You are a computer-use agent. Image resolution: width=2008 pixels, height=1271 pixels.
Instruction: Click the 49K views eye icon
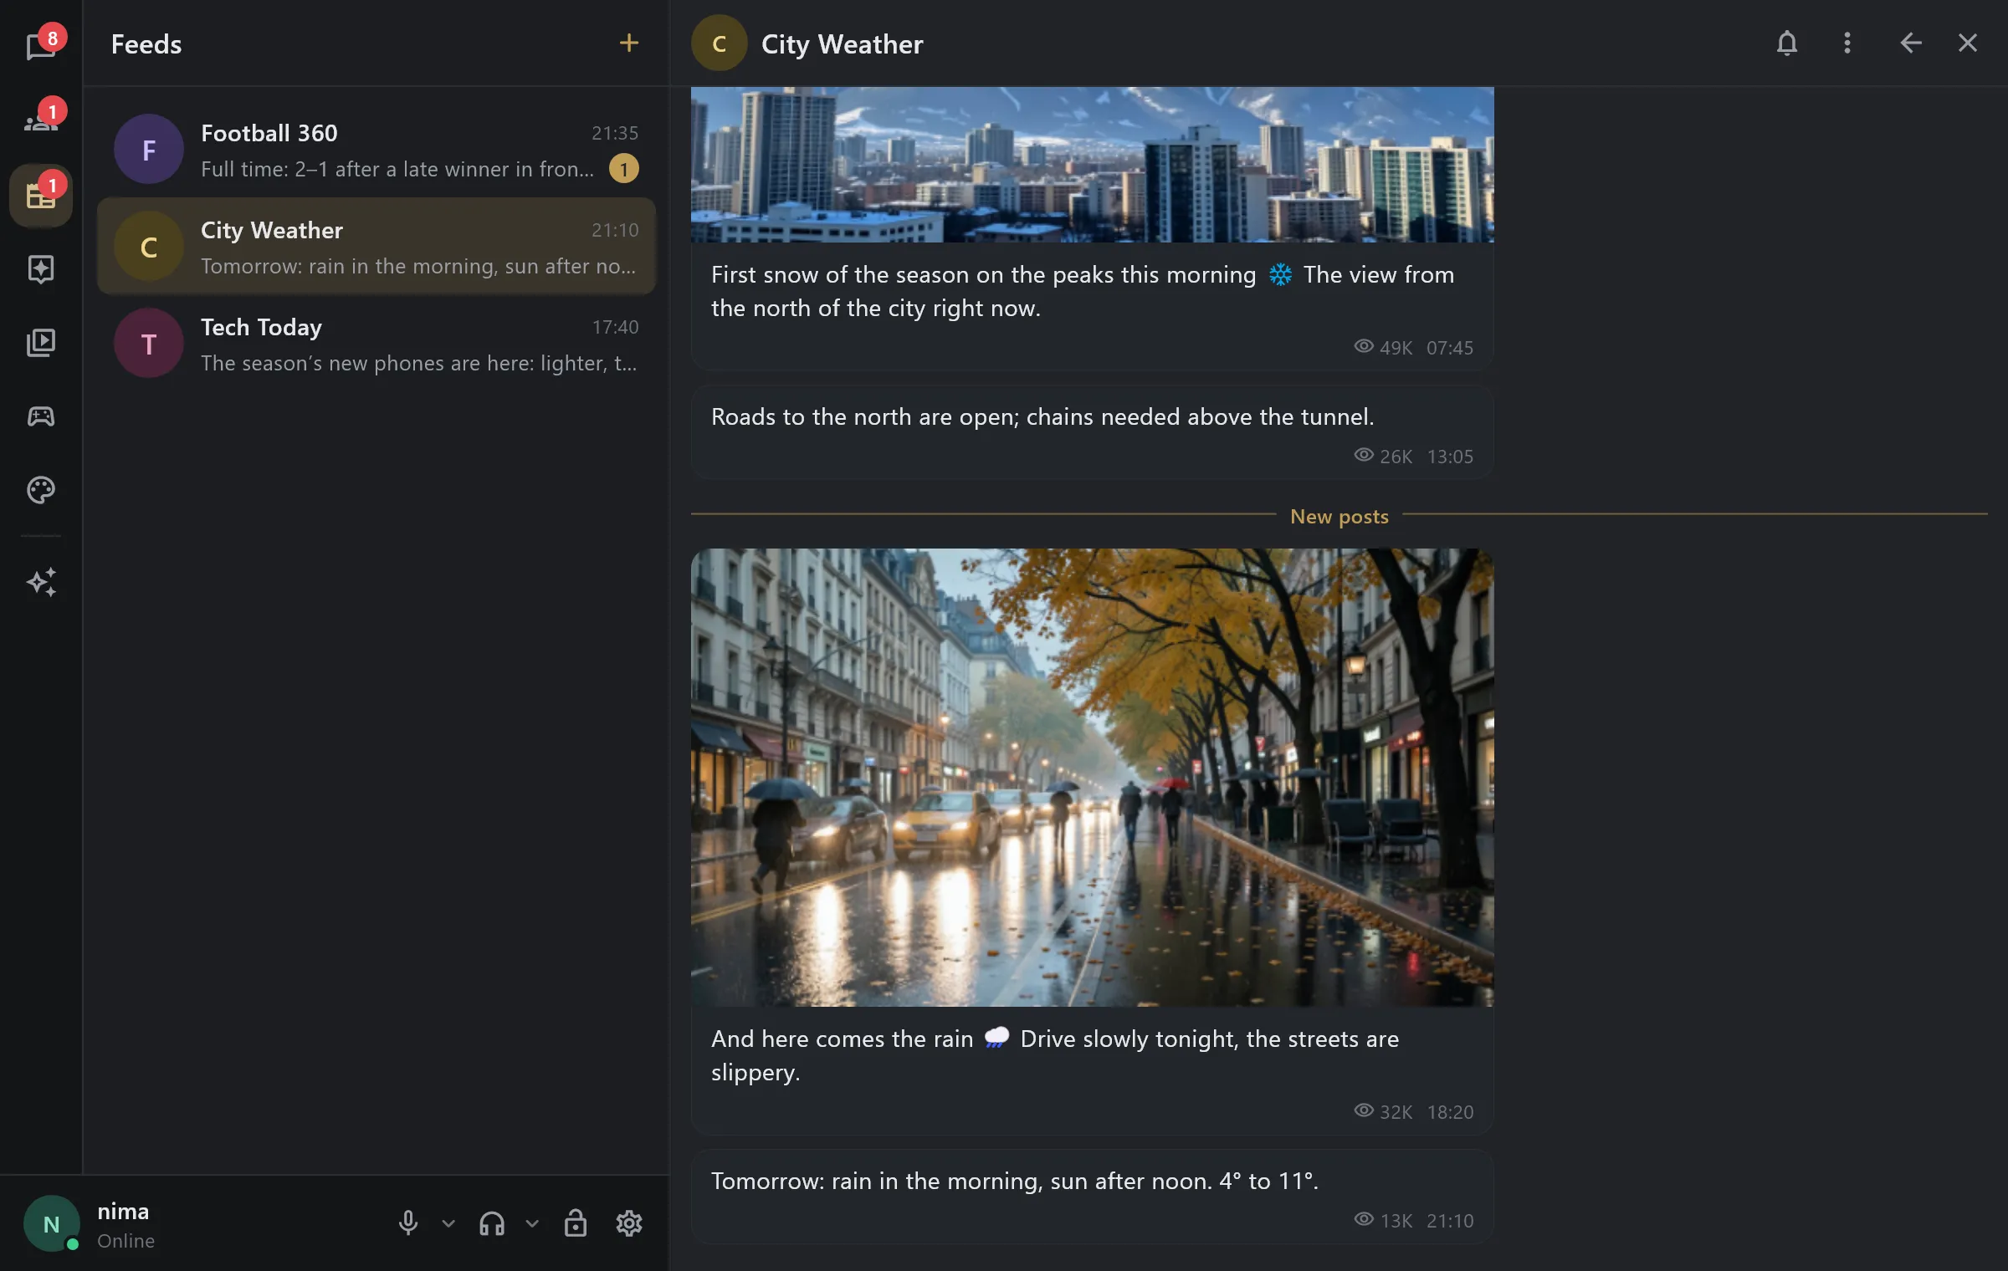(1364, 346)
